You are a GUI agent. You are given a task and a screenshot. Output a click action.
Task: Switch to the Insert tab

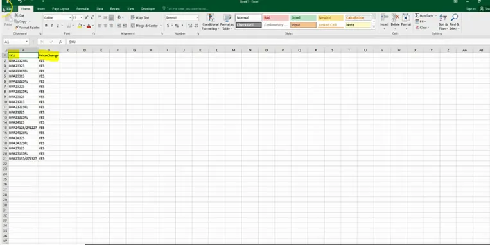click(41, 9)
